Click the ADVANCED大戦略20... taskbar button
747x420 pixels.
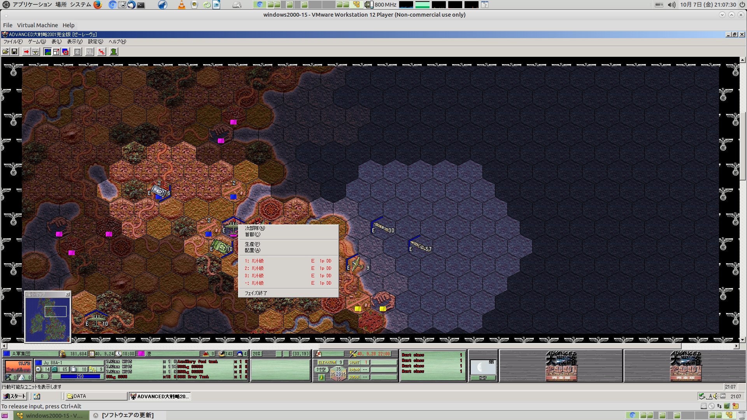[160, 396]
